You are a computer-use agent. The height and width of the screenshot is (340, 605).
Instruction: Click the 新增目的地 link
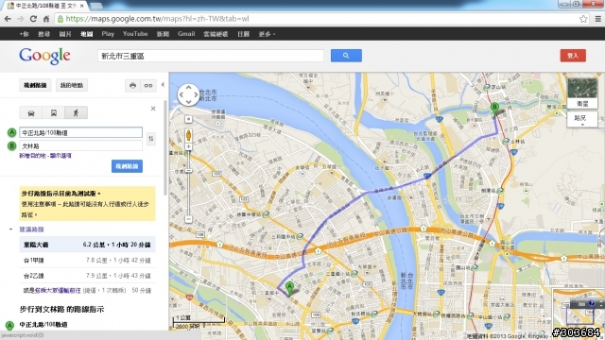tap(32, 156)
